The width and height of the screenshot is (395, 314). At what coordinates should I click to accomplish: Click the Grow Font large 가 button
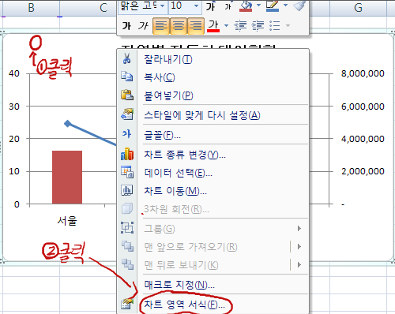[x=211, y=6]
